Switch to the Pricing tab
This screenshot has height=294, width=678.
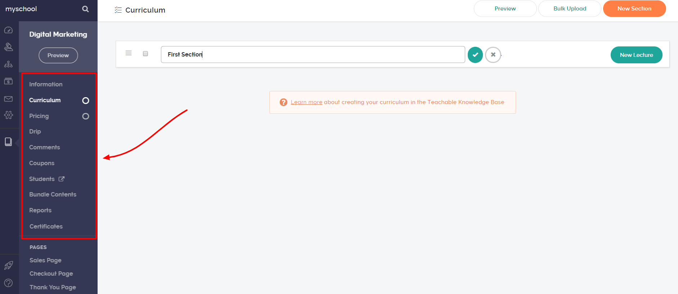click(39, 116)
